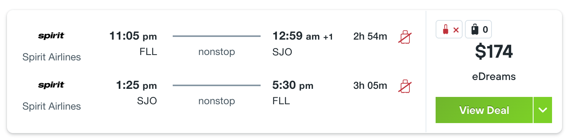Click no-baggage icon beside 3h 05m
The image size is (569, 140).
pos(405,86)
